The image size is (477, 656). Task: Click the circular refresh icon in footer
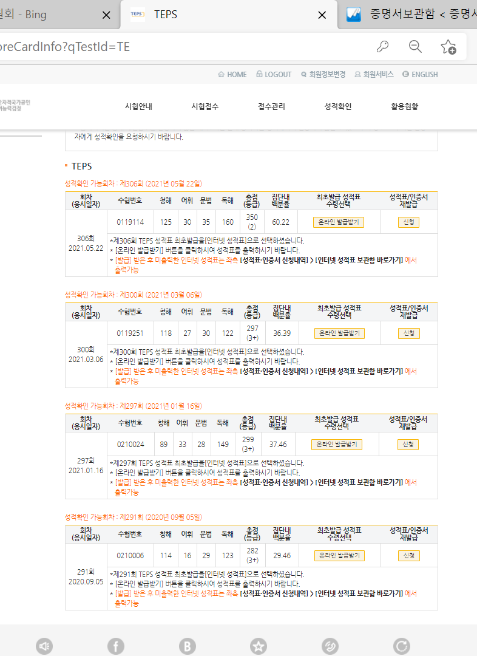point(401,646)
